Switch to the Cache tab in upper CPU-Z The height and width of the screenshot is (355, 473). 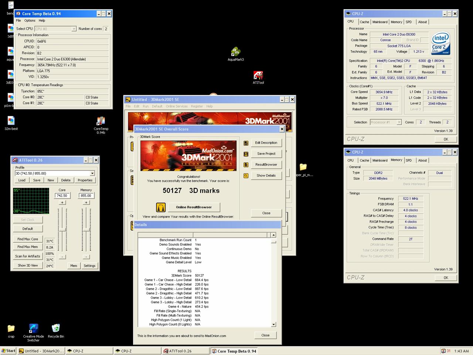pos(364,22)
